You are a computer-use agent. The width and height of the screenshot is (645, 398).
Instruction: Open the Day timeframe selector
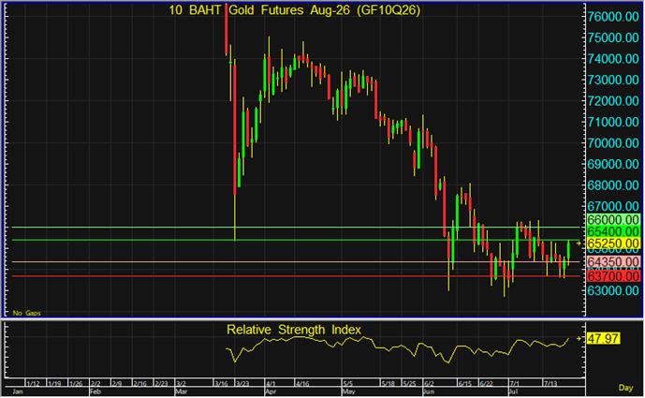click(625, 388)
